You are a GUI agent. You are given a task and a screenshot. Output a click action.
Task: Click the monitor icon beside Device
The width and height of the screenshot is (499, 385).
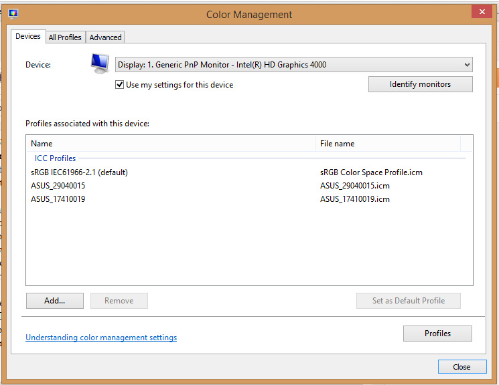tap(100, 64)
